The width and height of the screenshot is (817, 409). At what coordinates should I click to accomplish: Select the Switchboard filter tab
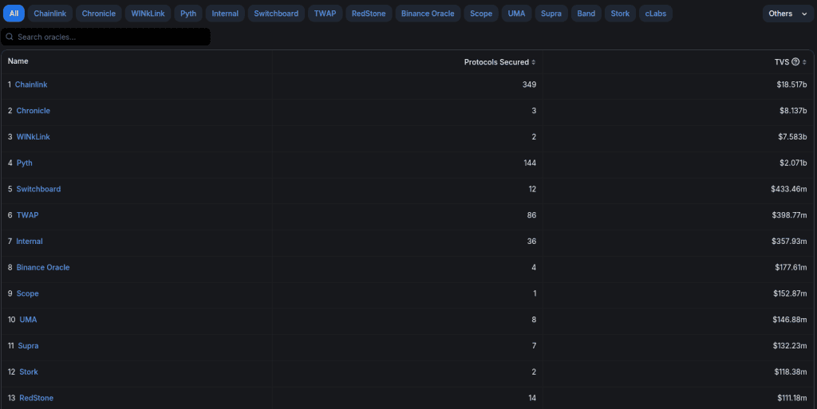pyautogui.click(x=276, y=14)
